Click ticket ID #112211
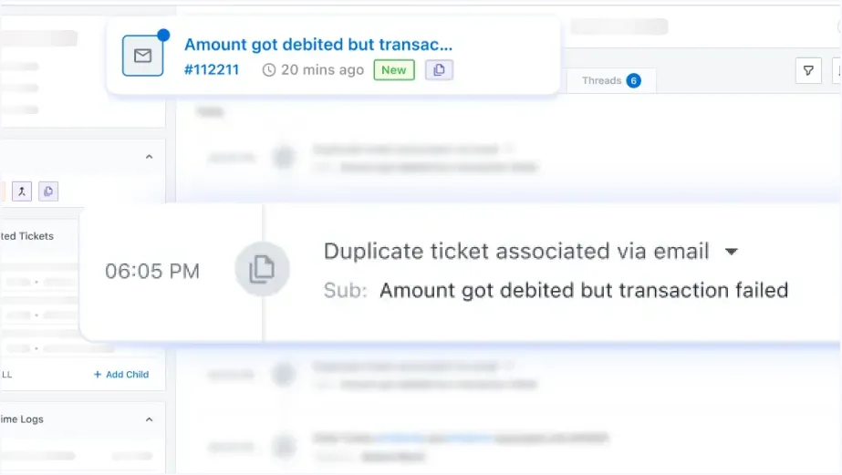The image size is (842, 475). point(212,69)
